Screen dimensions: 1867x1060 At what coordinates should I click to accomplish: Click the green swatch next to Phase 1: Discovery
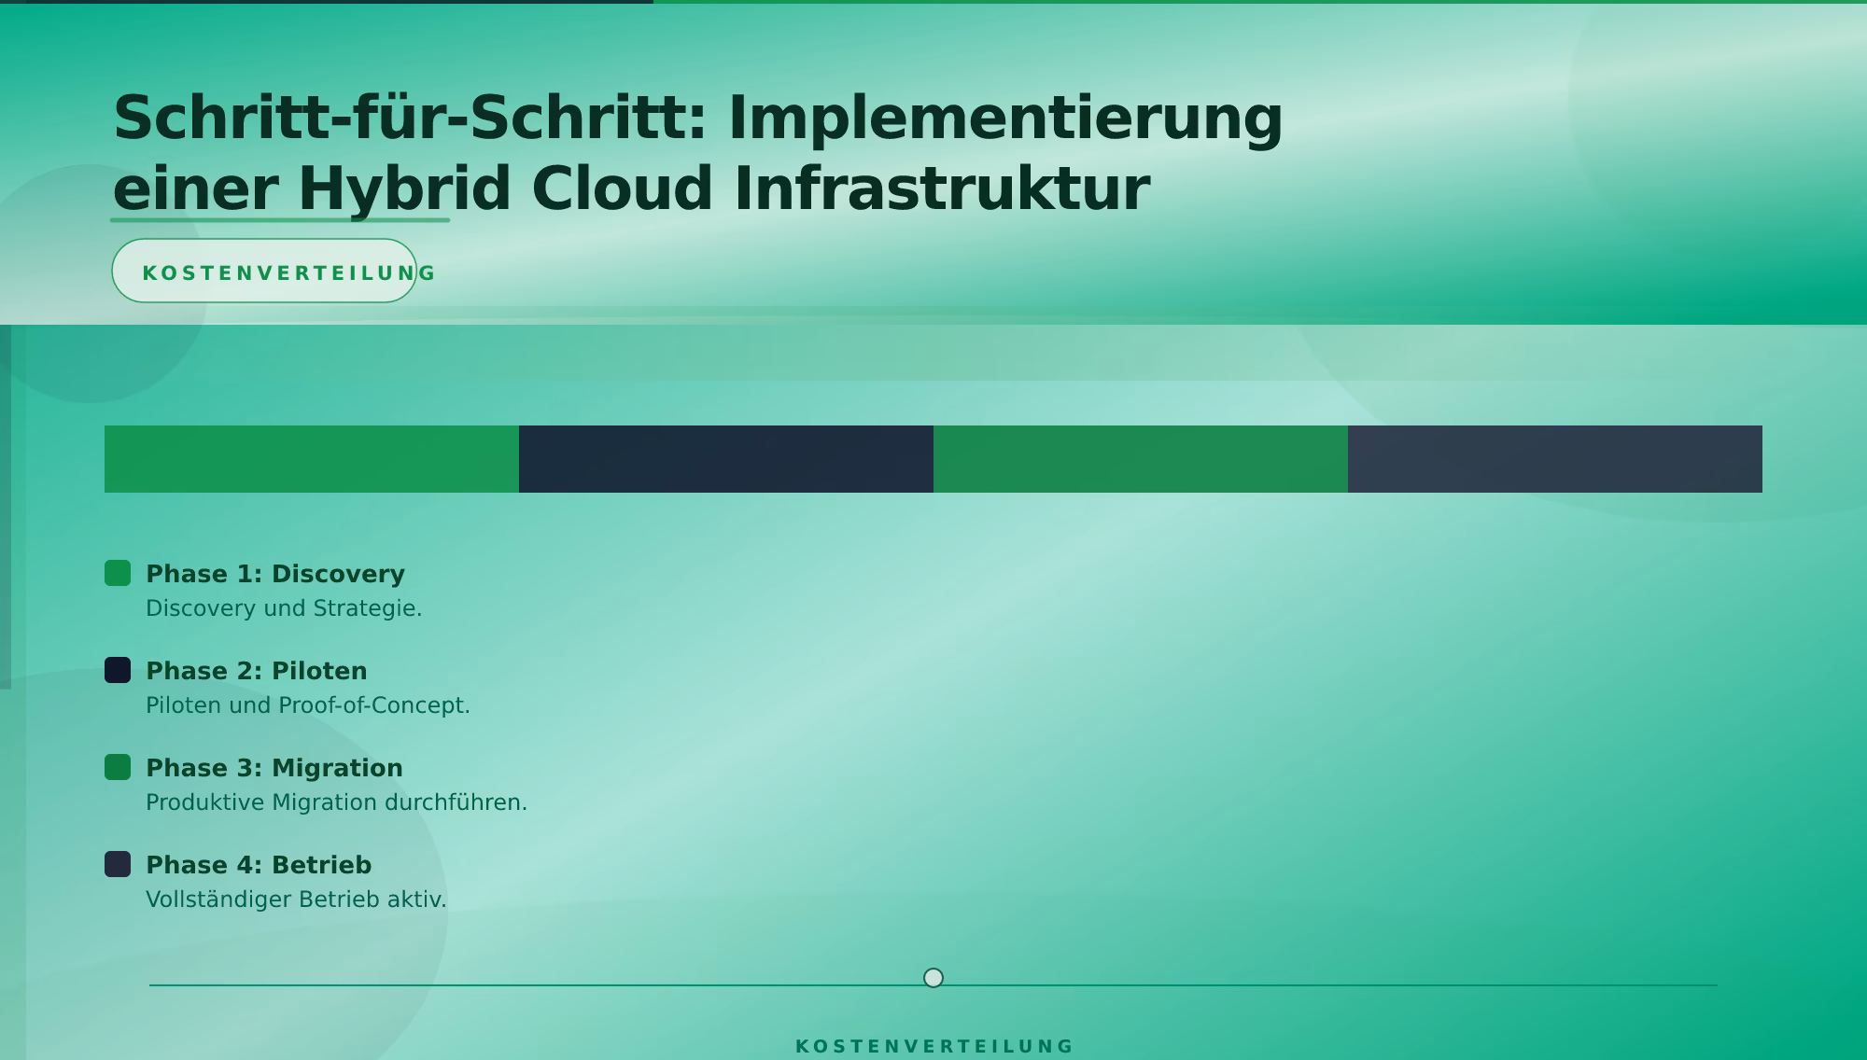[x=118, y=573]
